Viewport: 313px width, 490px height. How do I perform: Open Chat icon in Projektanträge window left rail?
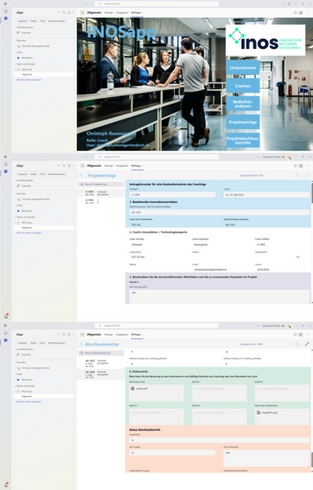coord(6,171)
